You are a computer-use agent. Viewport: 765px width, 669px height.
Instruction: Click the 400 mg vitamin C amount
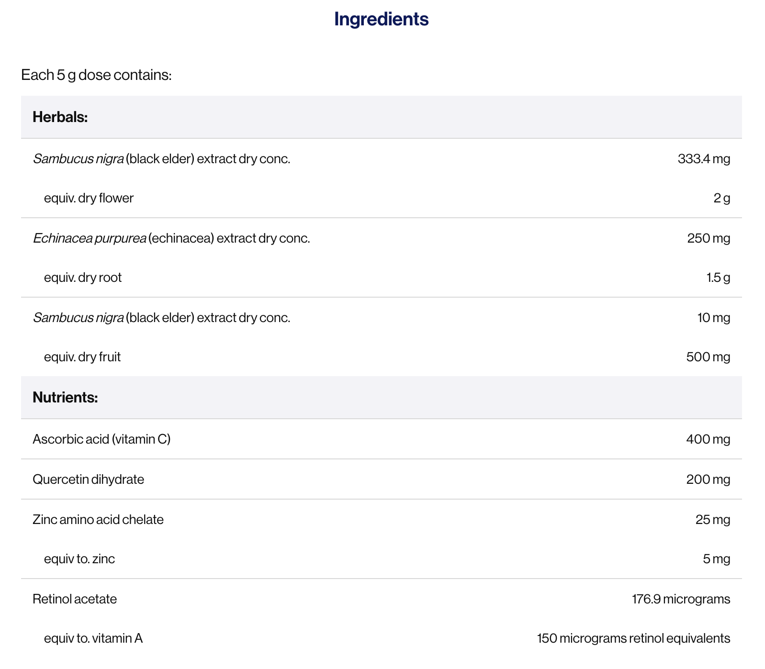[708, 439]
